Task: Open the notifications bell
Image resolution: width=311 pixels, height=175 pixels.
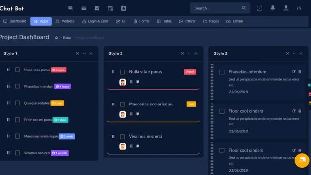Action: [x=273, y=8]
